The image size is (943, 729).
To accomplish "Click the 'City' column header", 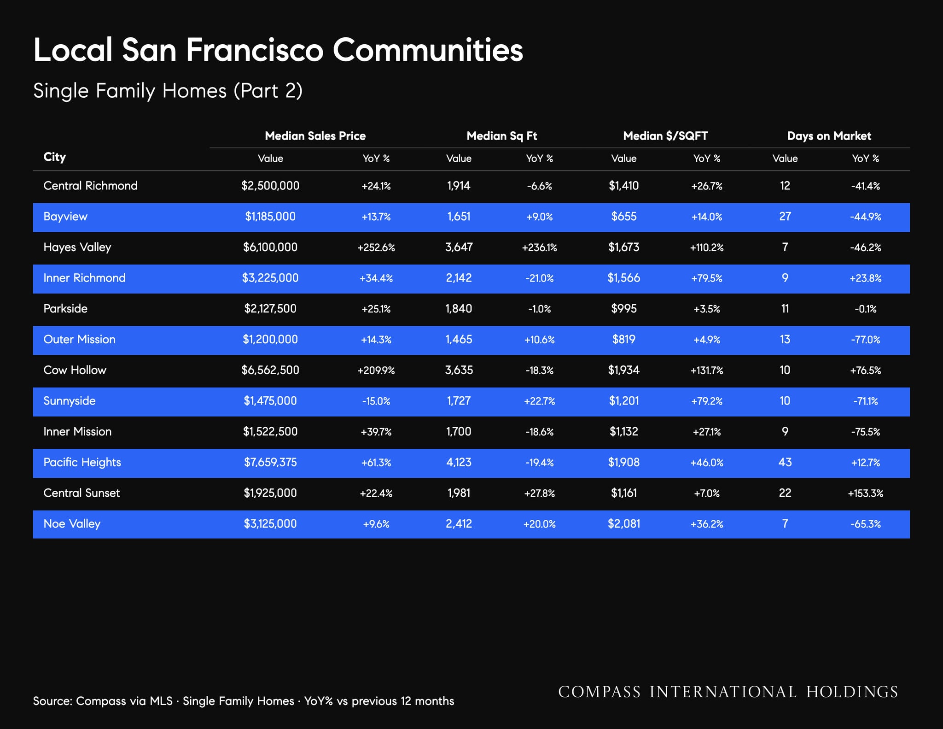I will click(55, 158).
